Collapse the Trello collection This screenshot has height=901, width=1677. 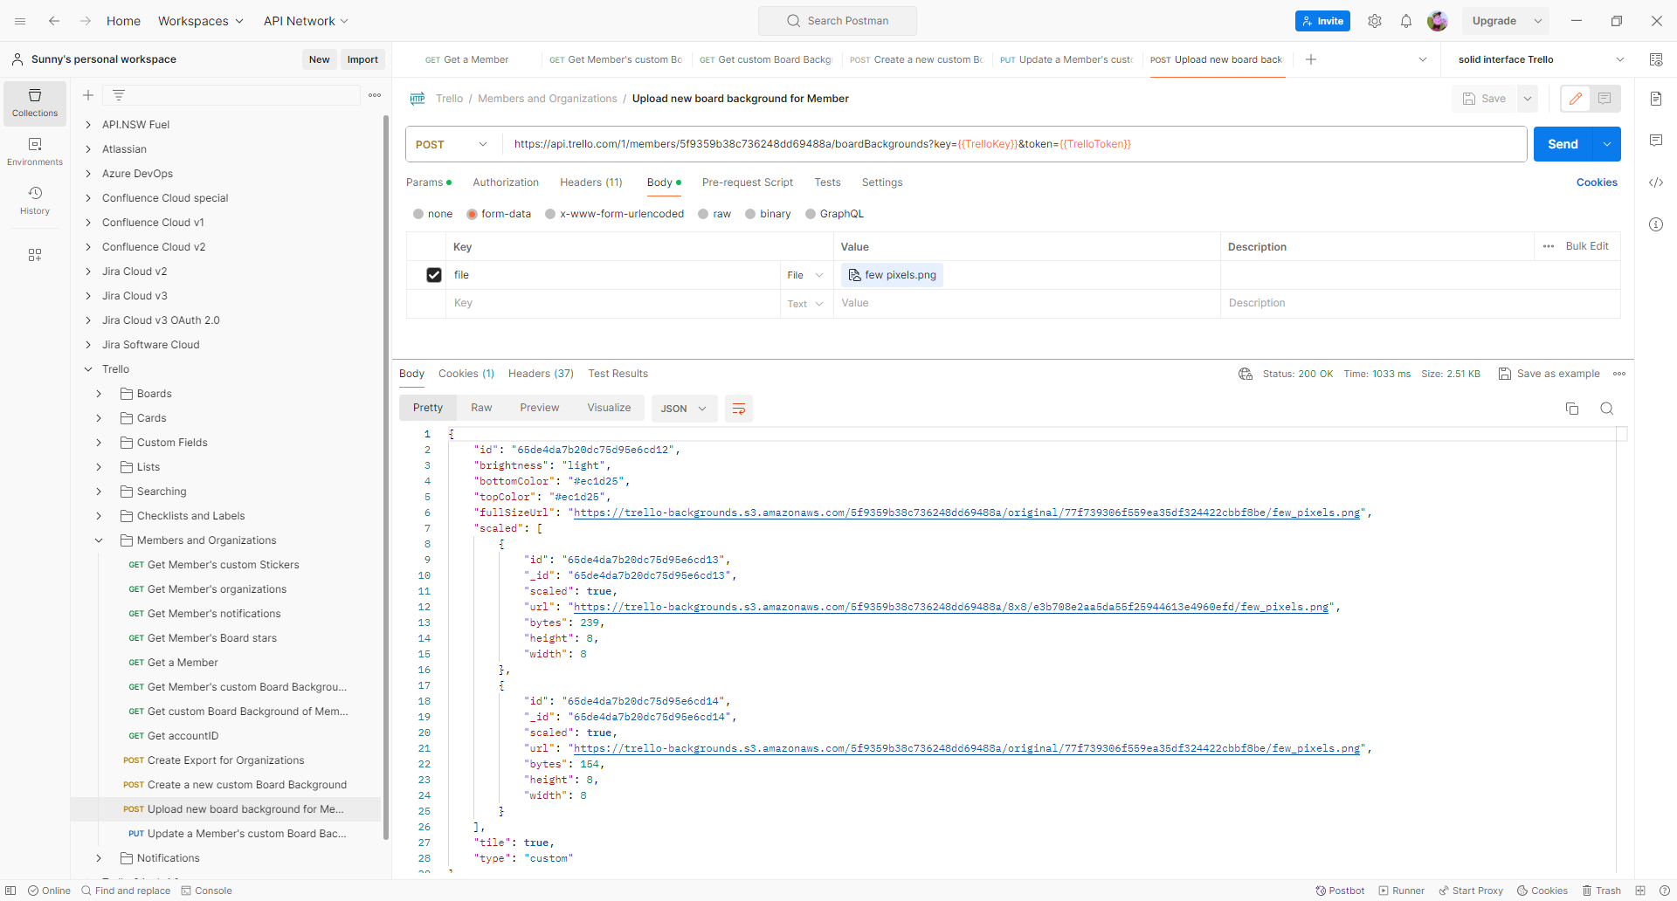[x=88, y=369]
